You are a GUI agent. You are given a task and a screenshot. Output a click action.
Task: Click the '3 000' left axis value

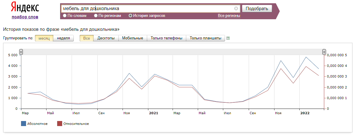(13, 77)
